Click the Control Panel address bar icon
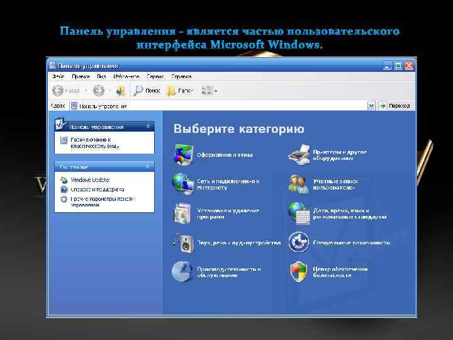This screenshot has height=340, width=453. [74, 106]
